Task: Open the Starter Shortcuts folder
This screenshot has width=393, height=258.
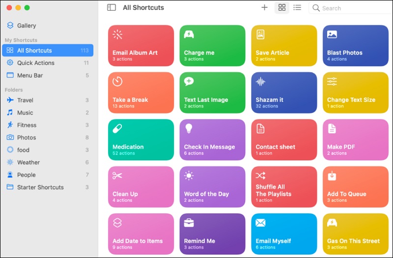Action: [x=40, y=187]
